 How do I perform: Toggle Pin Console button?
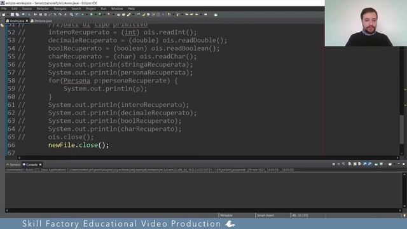click(376, 164)
